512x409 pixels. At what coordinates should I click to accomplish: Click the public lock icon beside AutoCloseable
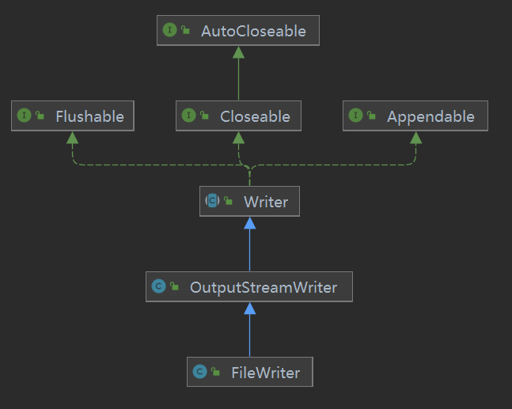[185, 30]
